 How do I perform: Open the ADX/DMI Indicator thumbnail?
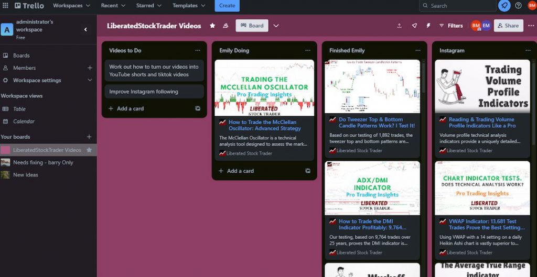(x=372, y=188)
